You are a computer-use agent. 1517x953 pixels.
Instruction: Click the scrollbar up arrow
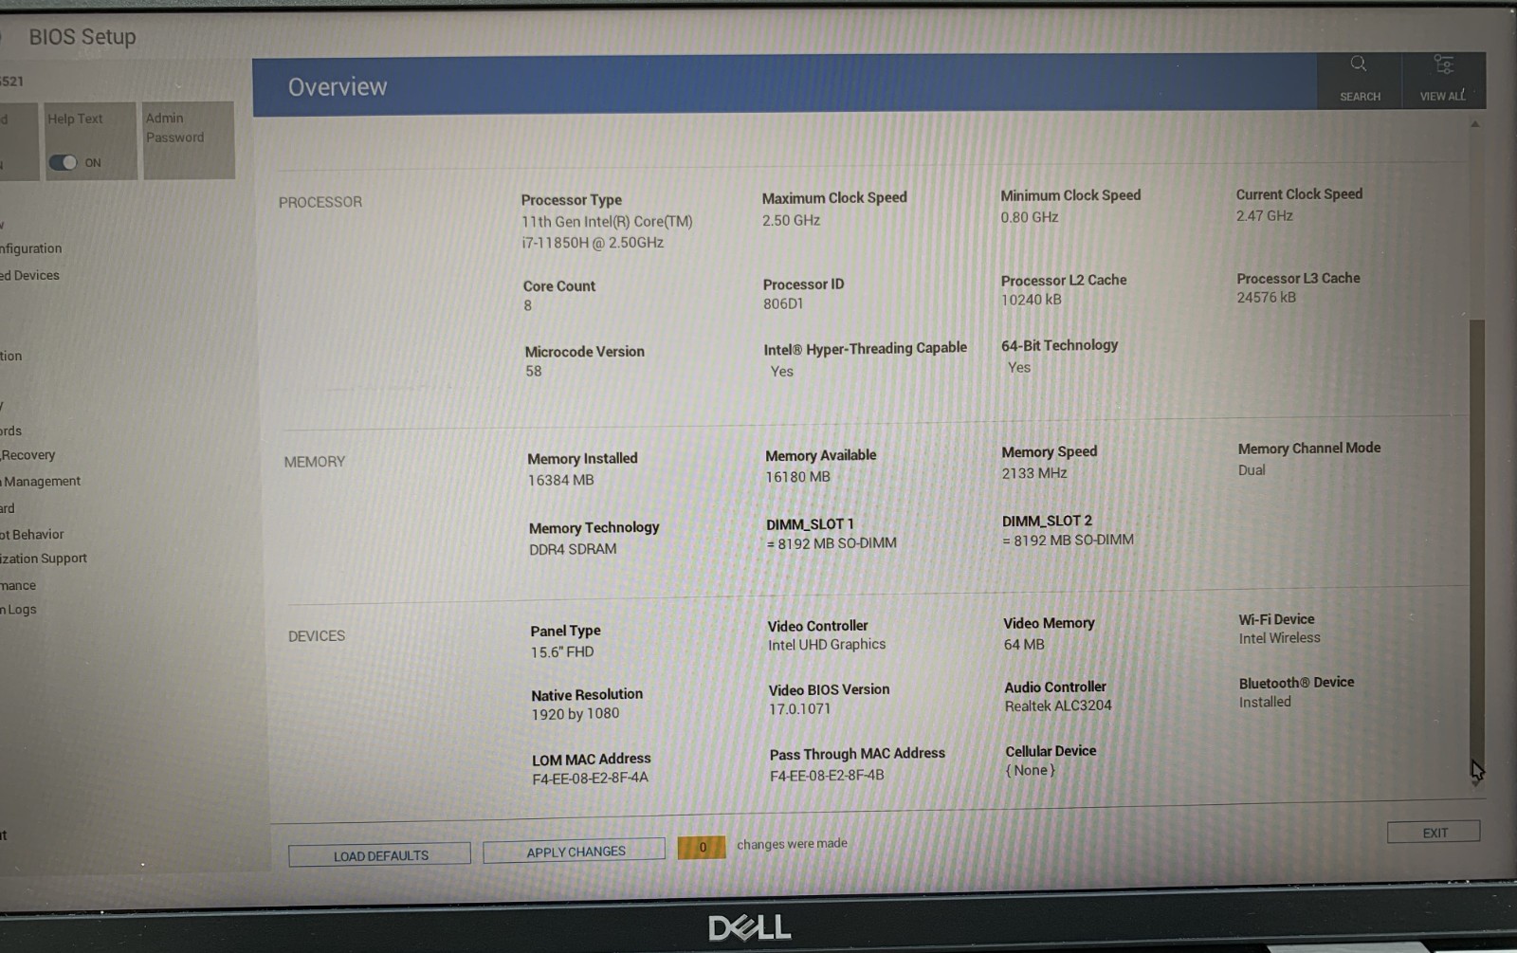point(1474,124)
